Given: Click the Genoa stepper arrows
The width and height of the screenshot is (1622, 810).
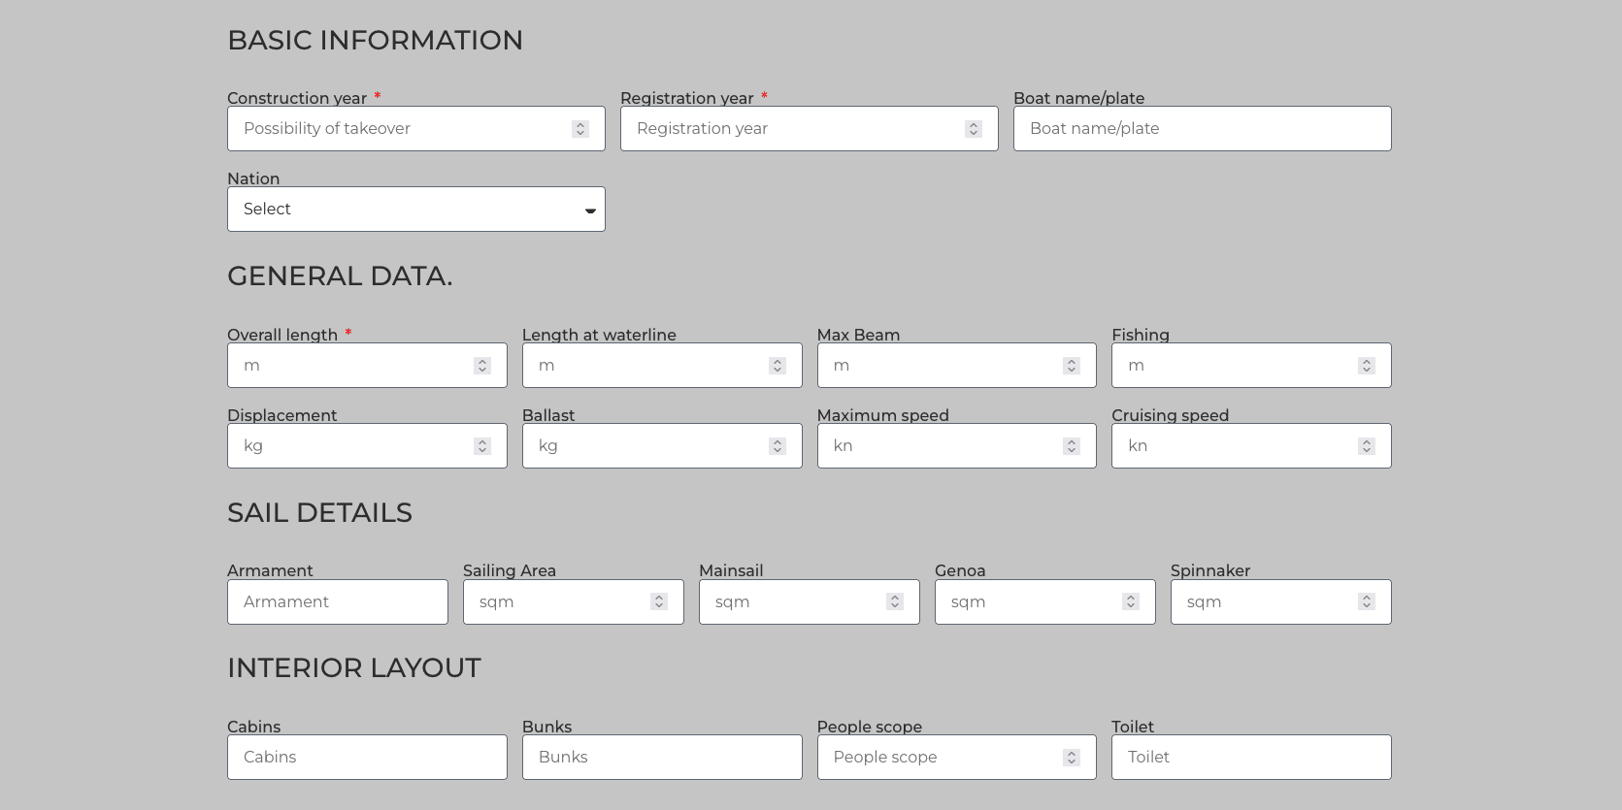Looking at the screenshot, I should tap(1131, 602).
